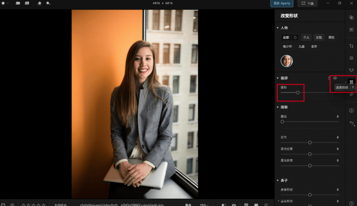Image resolution: width=357 pixels, height=206 pixels.
Task: Collapse the 面部 section
Action: (x=278, y=78)
